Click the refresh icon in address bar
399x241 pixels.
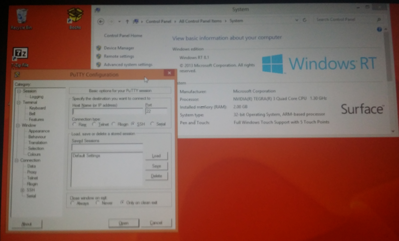305,20
